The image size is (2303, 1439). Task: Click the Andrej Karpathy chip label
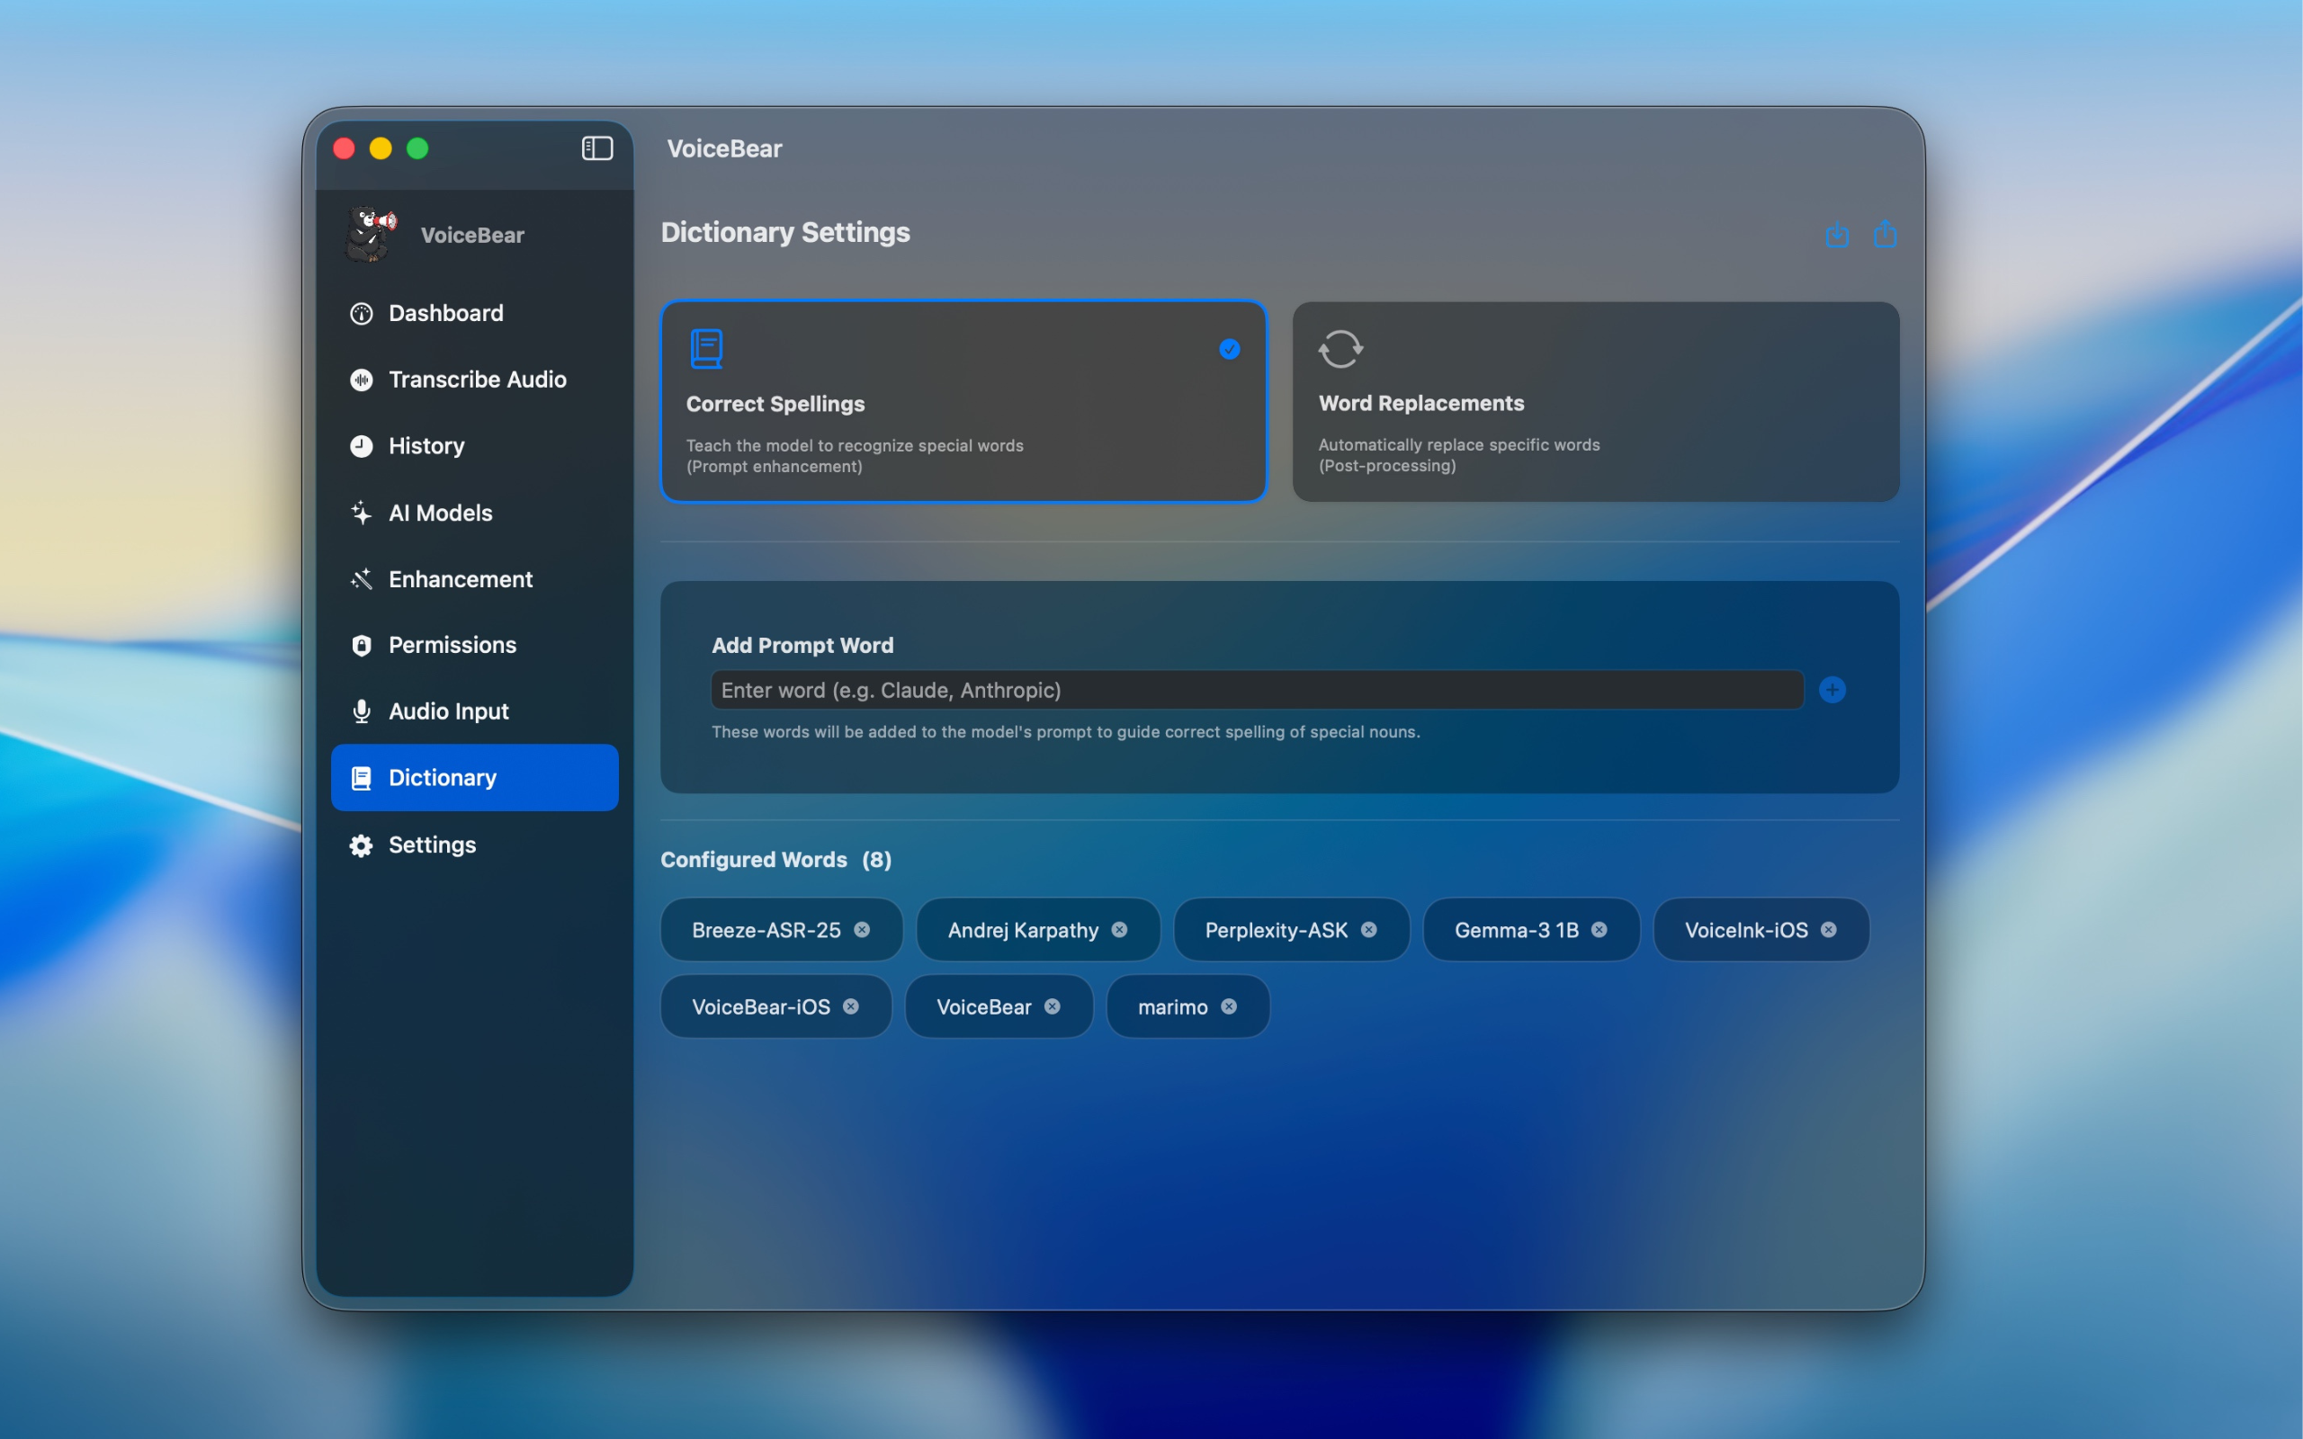[x=1023, y=930]
